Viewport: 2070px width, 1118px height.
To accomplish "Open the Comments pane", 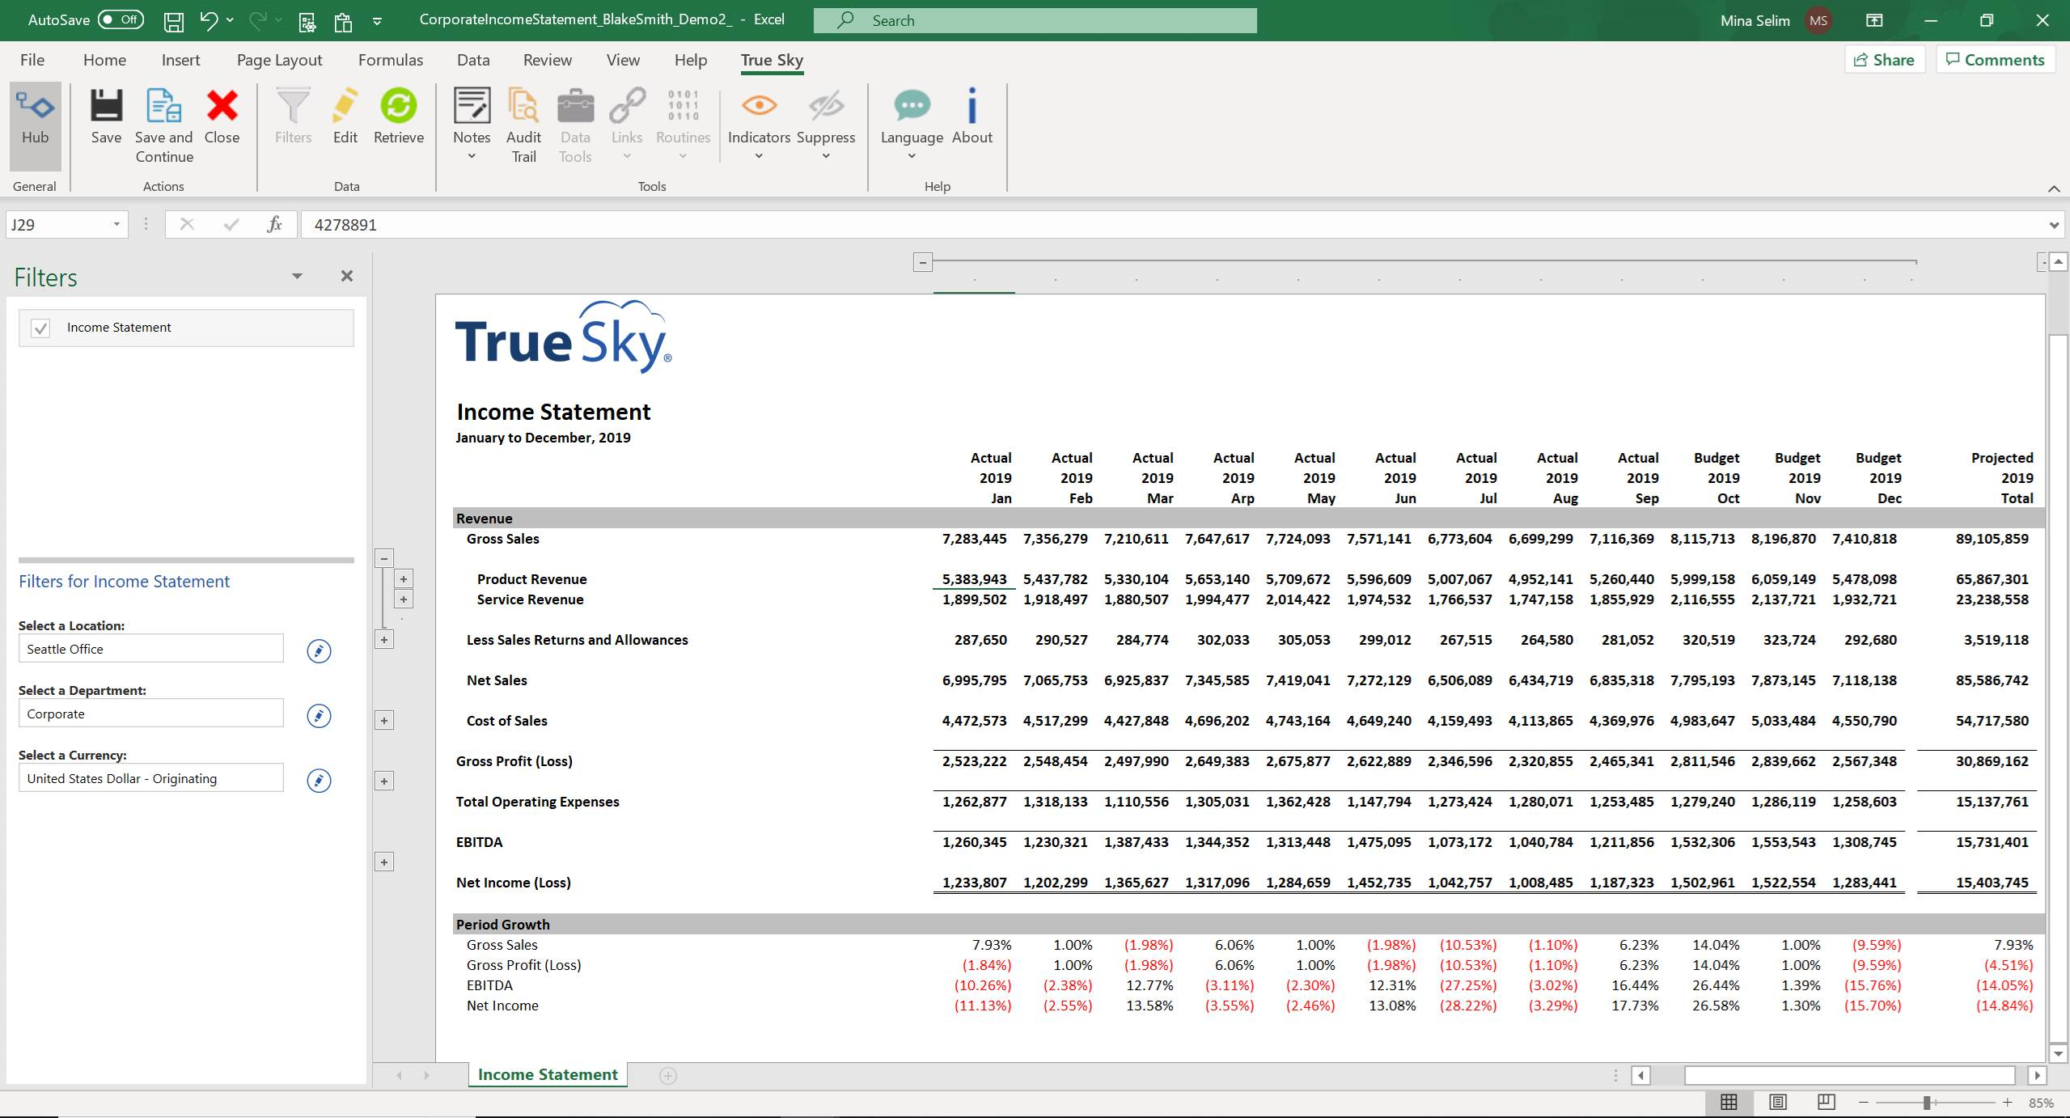I will (1993, 59).
